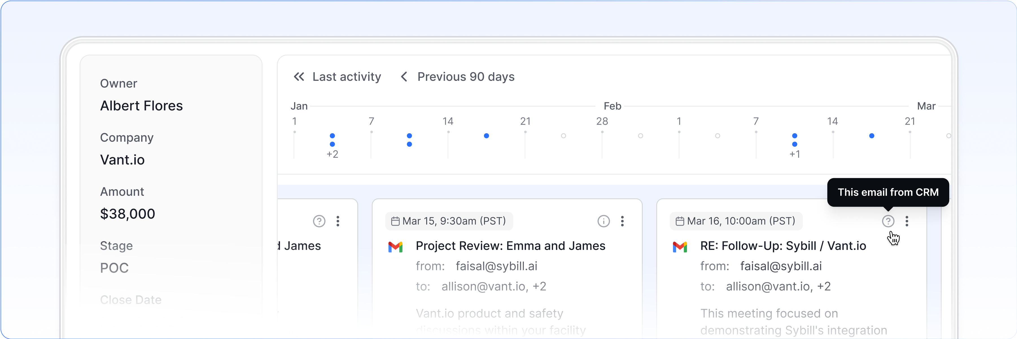
Task: Click calendar icon in Mar 15 date chip
Action: pyautogui.click(x=395, y=221)
